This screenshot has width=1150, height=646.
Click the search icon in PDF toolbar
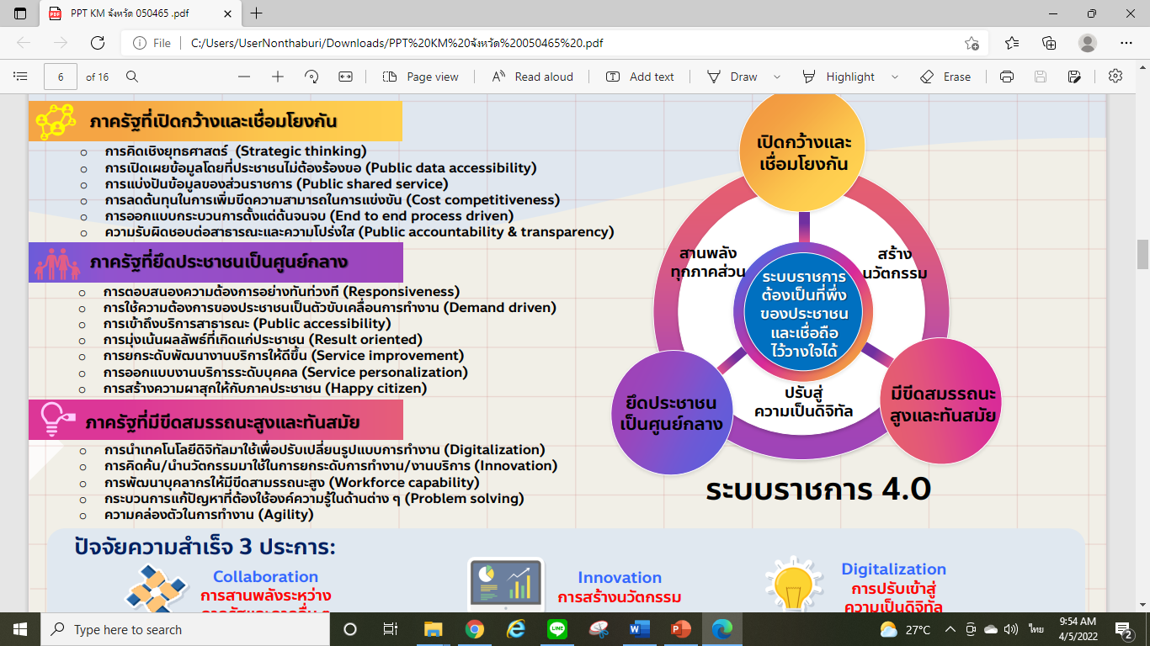coord(132,77)
